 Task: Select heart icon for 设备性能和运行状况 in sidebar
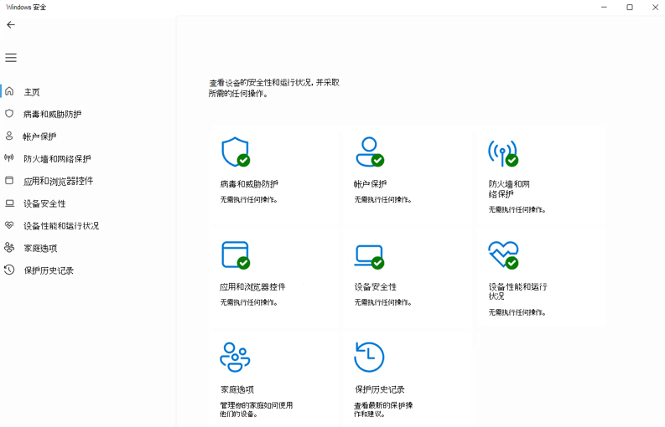coord(9,225)
